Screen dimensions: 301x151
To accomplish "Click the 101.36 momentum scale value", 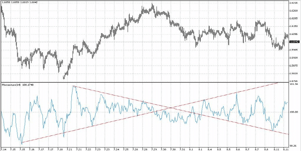I will coord(294,85).
